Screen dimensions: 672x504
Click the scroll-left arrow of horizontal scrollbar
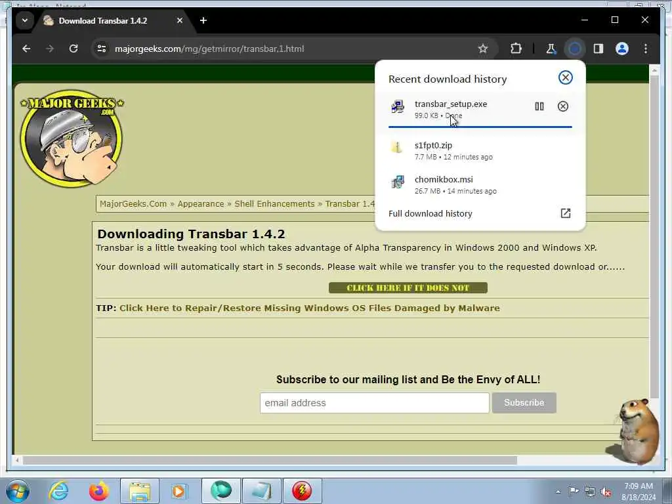(18, 460)
